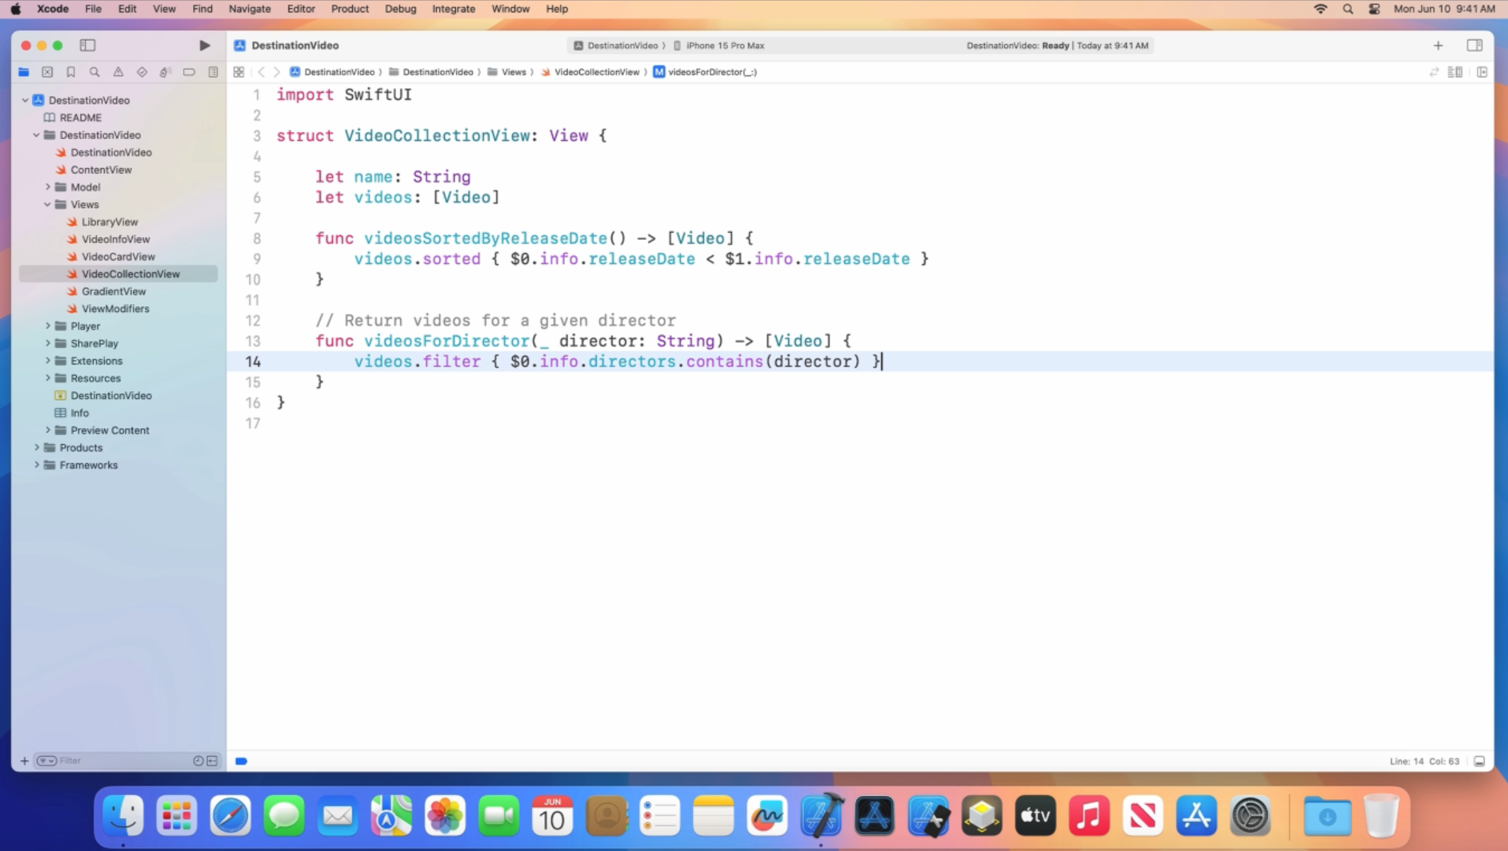This screenshot has width=1508, height=851.
Task: Click the forward navigation arrow icon
Action: [276, 71]
